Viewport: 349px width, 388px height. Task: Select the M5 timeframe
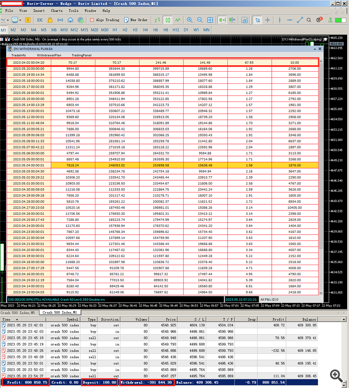44,30
